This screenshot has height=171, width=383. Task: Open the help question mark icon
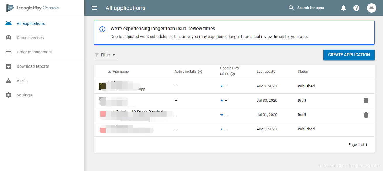(356, 8)
